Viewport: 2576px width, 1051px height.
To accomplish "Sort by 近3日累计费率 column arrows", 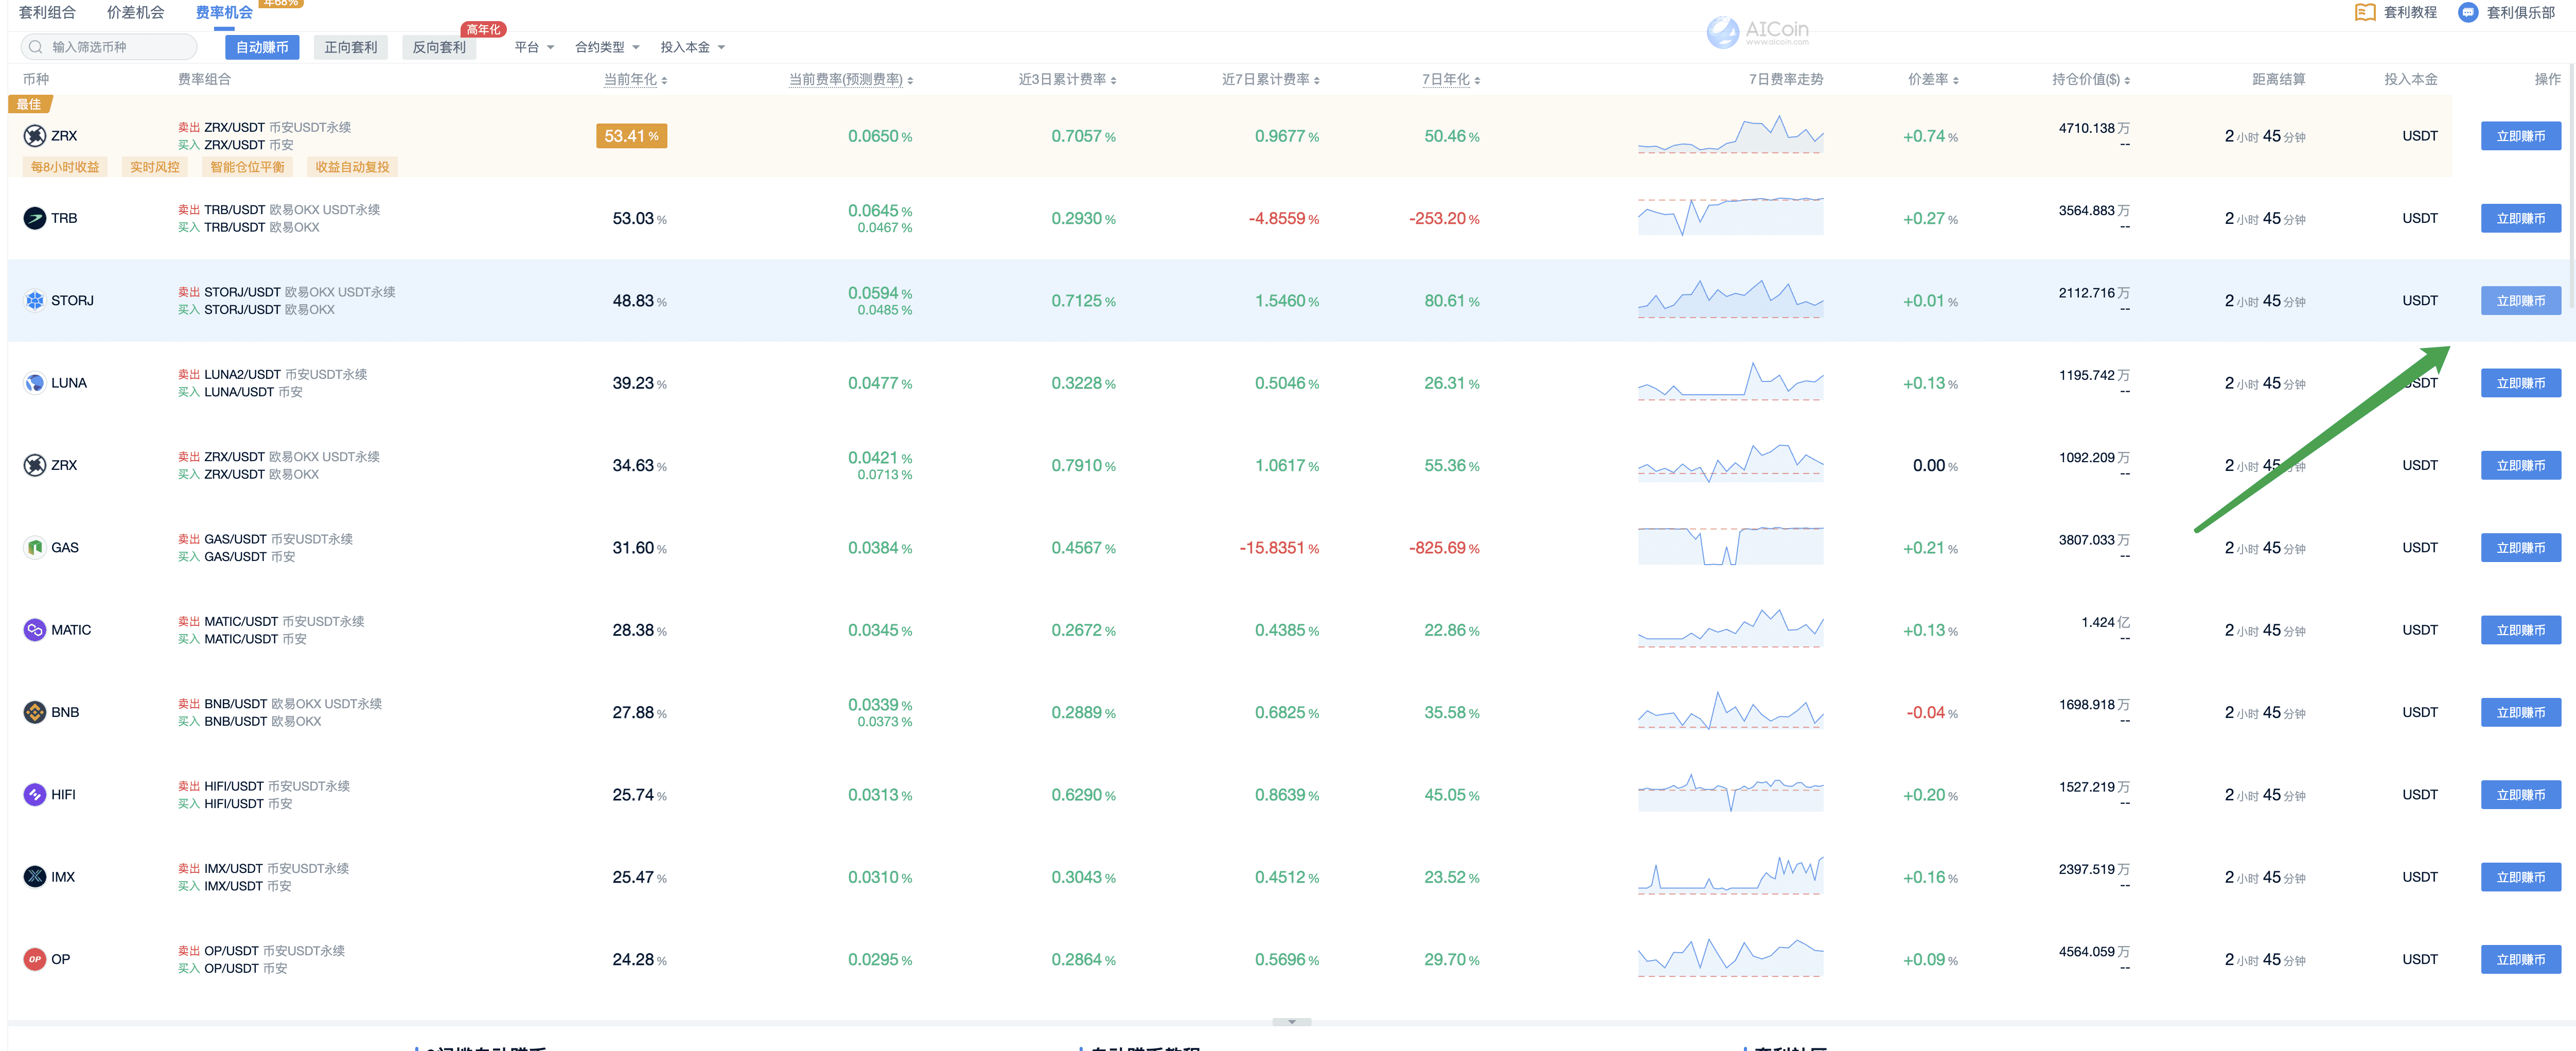I will coord(1113,80).
